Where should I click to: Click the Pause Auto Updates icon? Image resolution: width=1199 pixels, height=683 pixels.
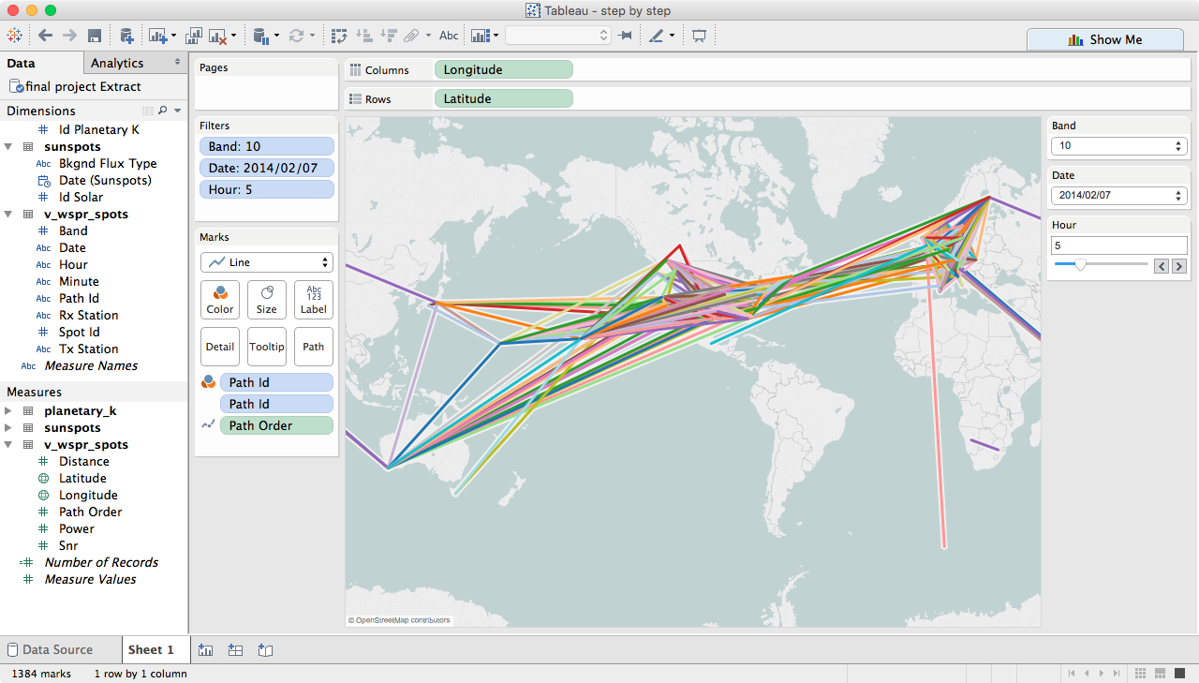(261, 36)
